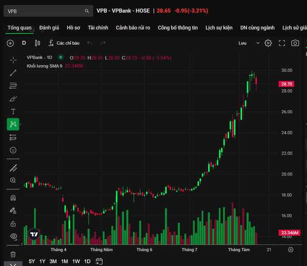Delete drawings with the trash icon
307x266 pixels.
click(13, 254)
